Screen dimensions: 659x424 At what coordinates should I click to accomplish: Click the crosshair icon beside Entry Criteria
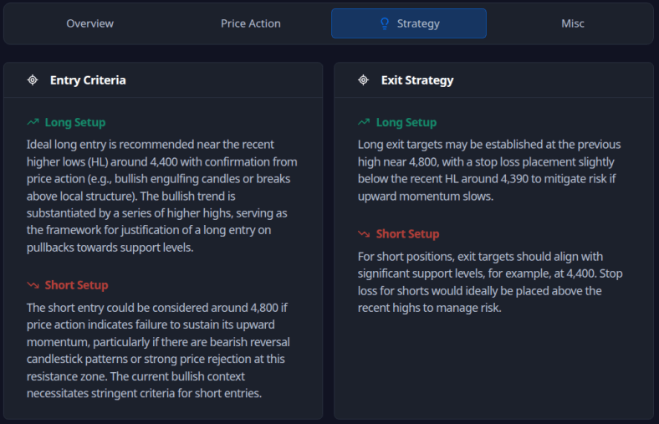(x=33, y=80)
